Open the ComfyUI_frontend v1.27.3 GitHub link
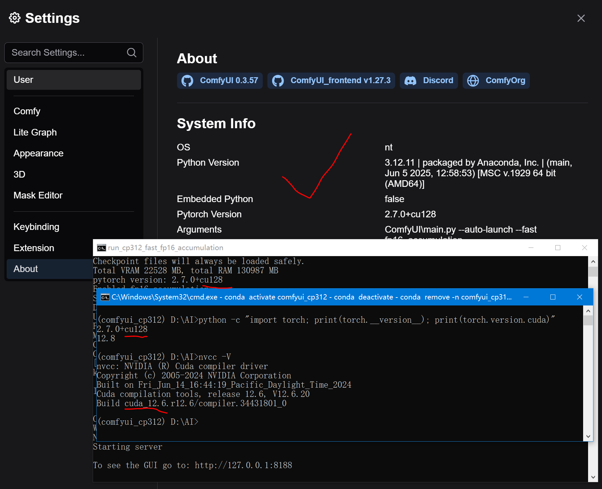 tap(331, 81)
